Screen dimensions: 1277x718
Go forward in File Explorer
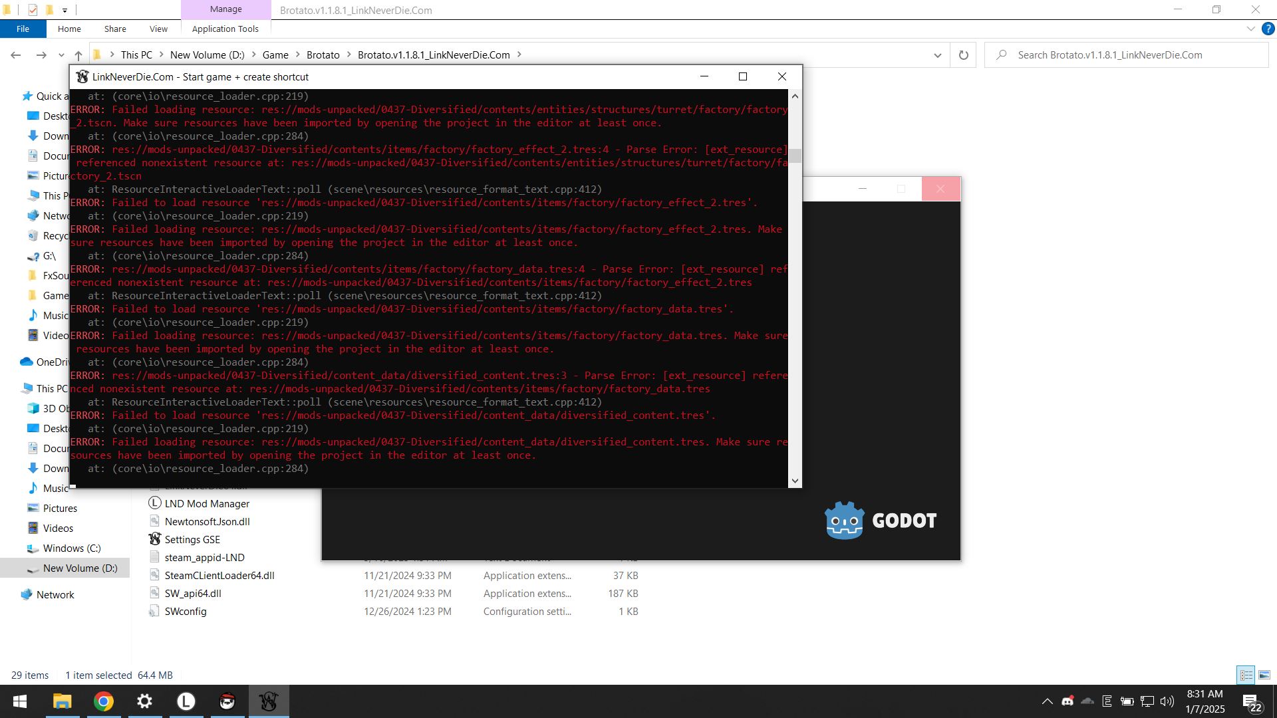point(41,55)
